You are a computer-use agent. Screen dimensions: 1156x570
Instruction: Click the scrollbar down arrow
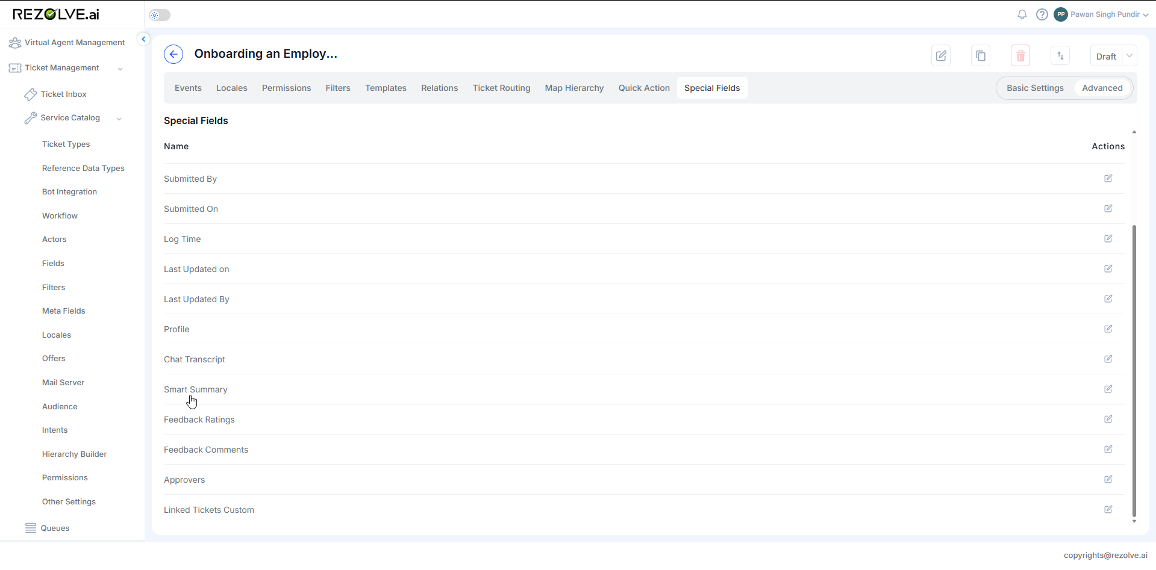pyautogui.click(x=1134, y=522)
